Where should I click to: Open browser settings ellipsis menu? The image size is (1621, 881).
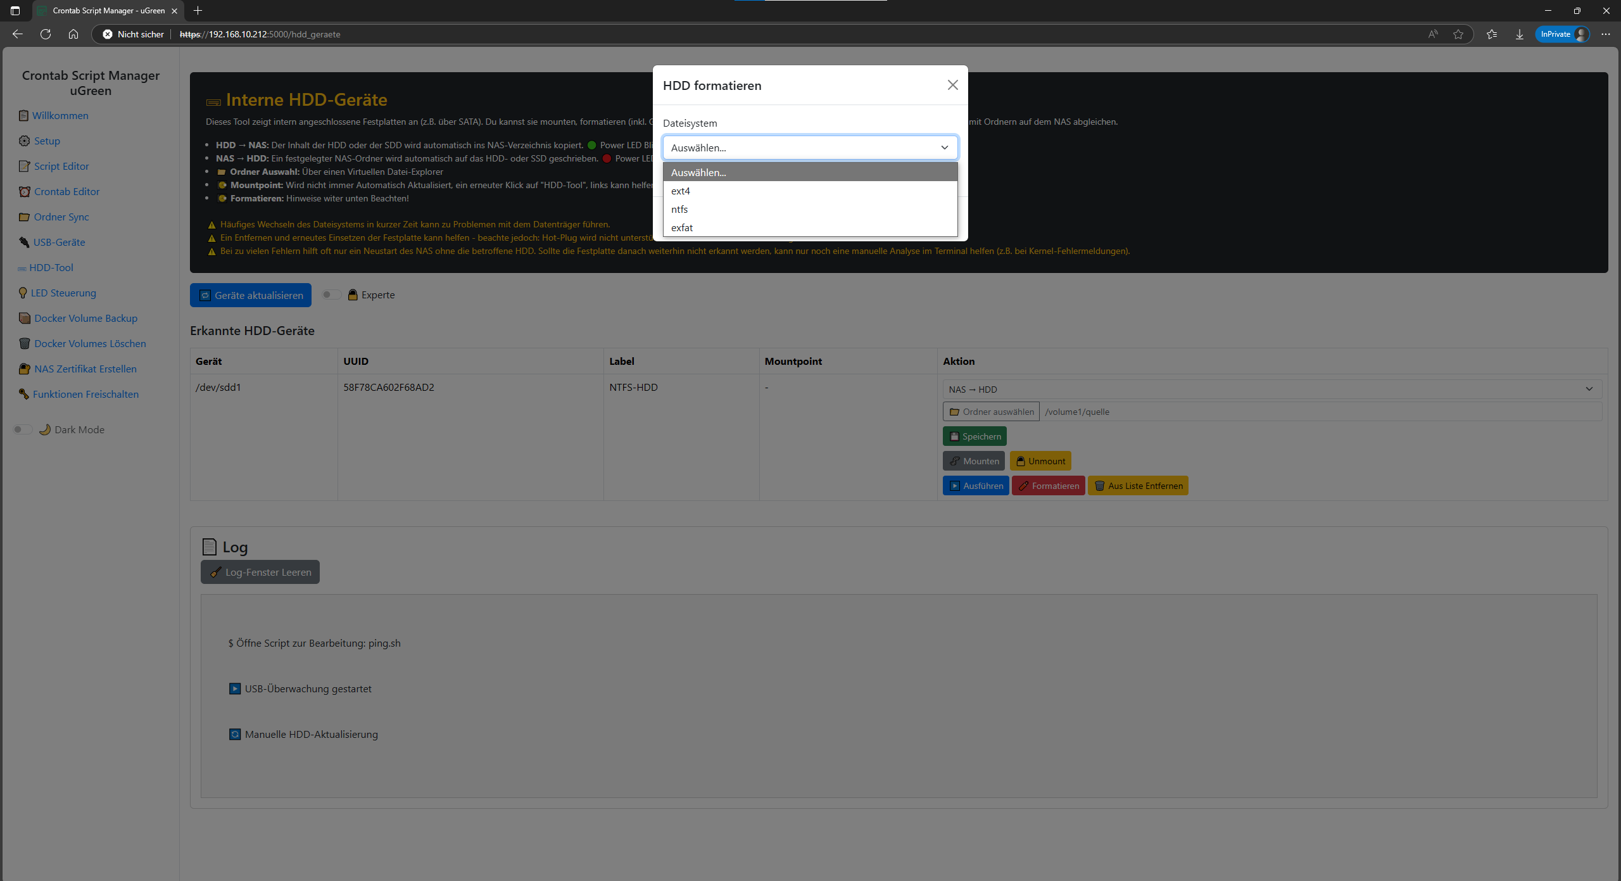[x=1606, y=34]
